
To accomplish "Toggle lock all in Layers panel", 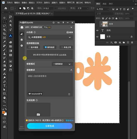I will coord(116,18).
